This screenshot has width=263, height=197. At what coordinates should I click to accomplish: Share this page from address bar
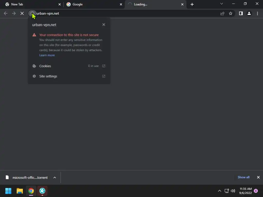pyautogui.click(x=222, y=13)
